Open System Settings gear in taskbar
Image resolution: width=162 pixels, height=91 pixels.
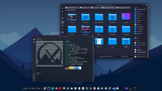[106, 88]
